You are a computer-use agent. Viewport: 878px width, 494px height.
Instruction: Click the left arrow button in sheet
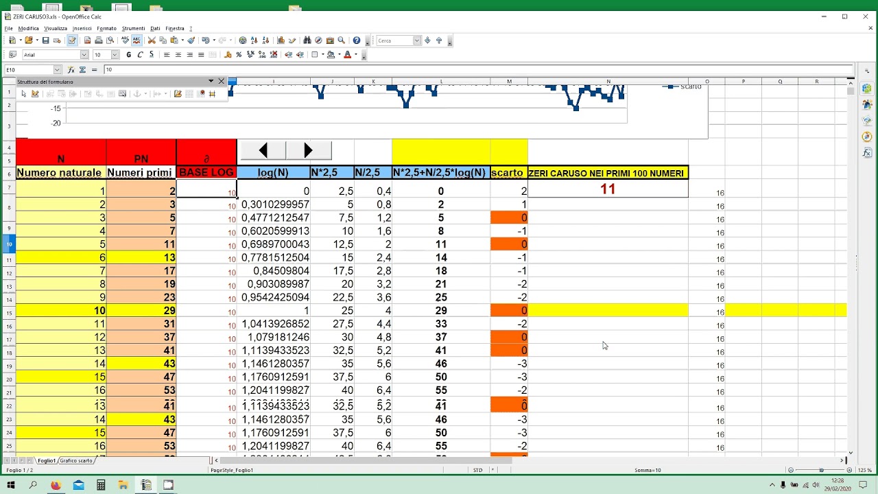point(263,150)
